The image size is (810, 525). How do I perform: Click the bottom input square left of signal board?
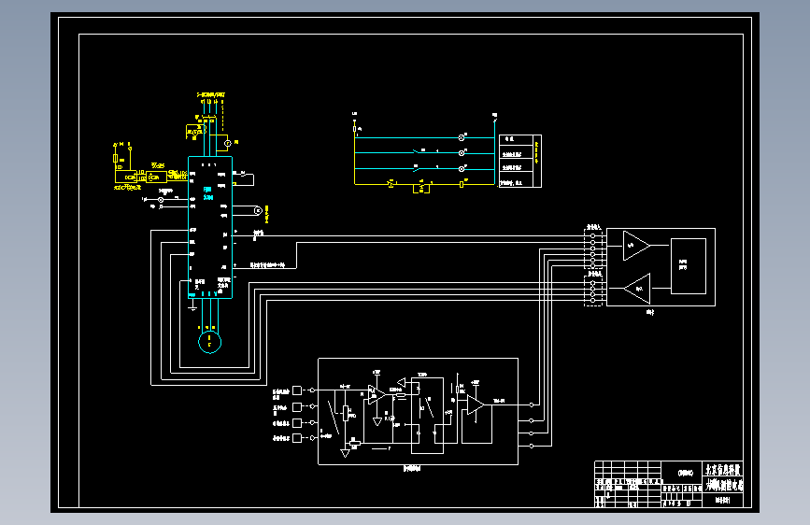point(297,438)
